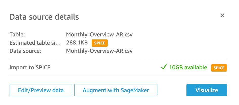Select Monthly-Overview-AR.csv in the Table row
The height and width of the screenshot is (105, 239).
[99, 34]
